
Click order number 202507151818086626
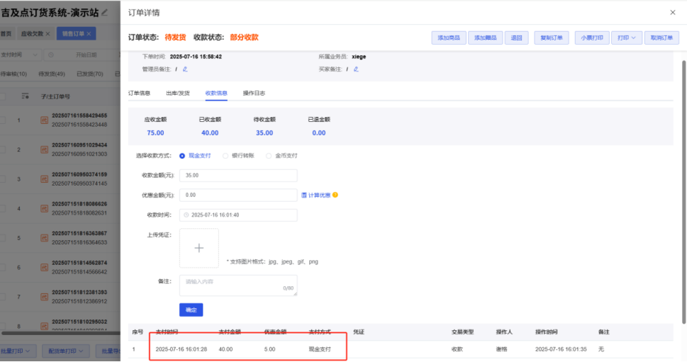(79, 204)
